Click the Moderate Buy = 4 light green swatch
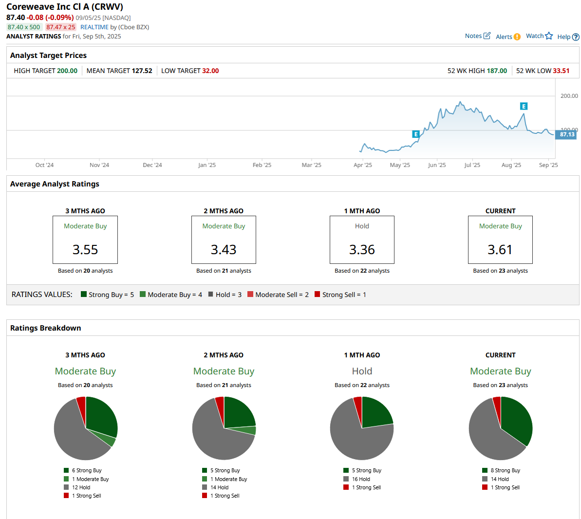Image resolution: width=581 pixels, height=519 pixels. tap(143, 294)
